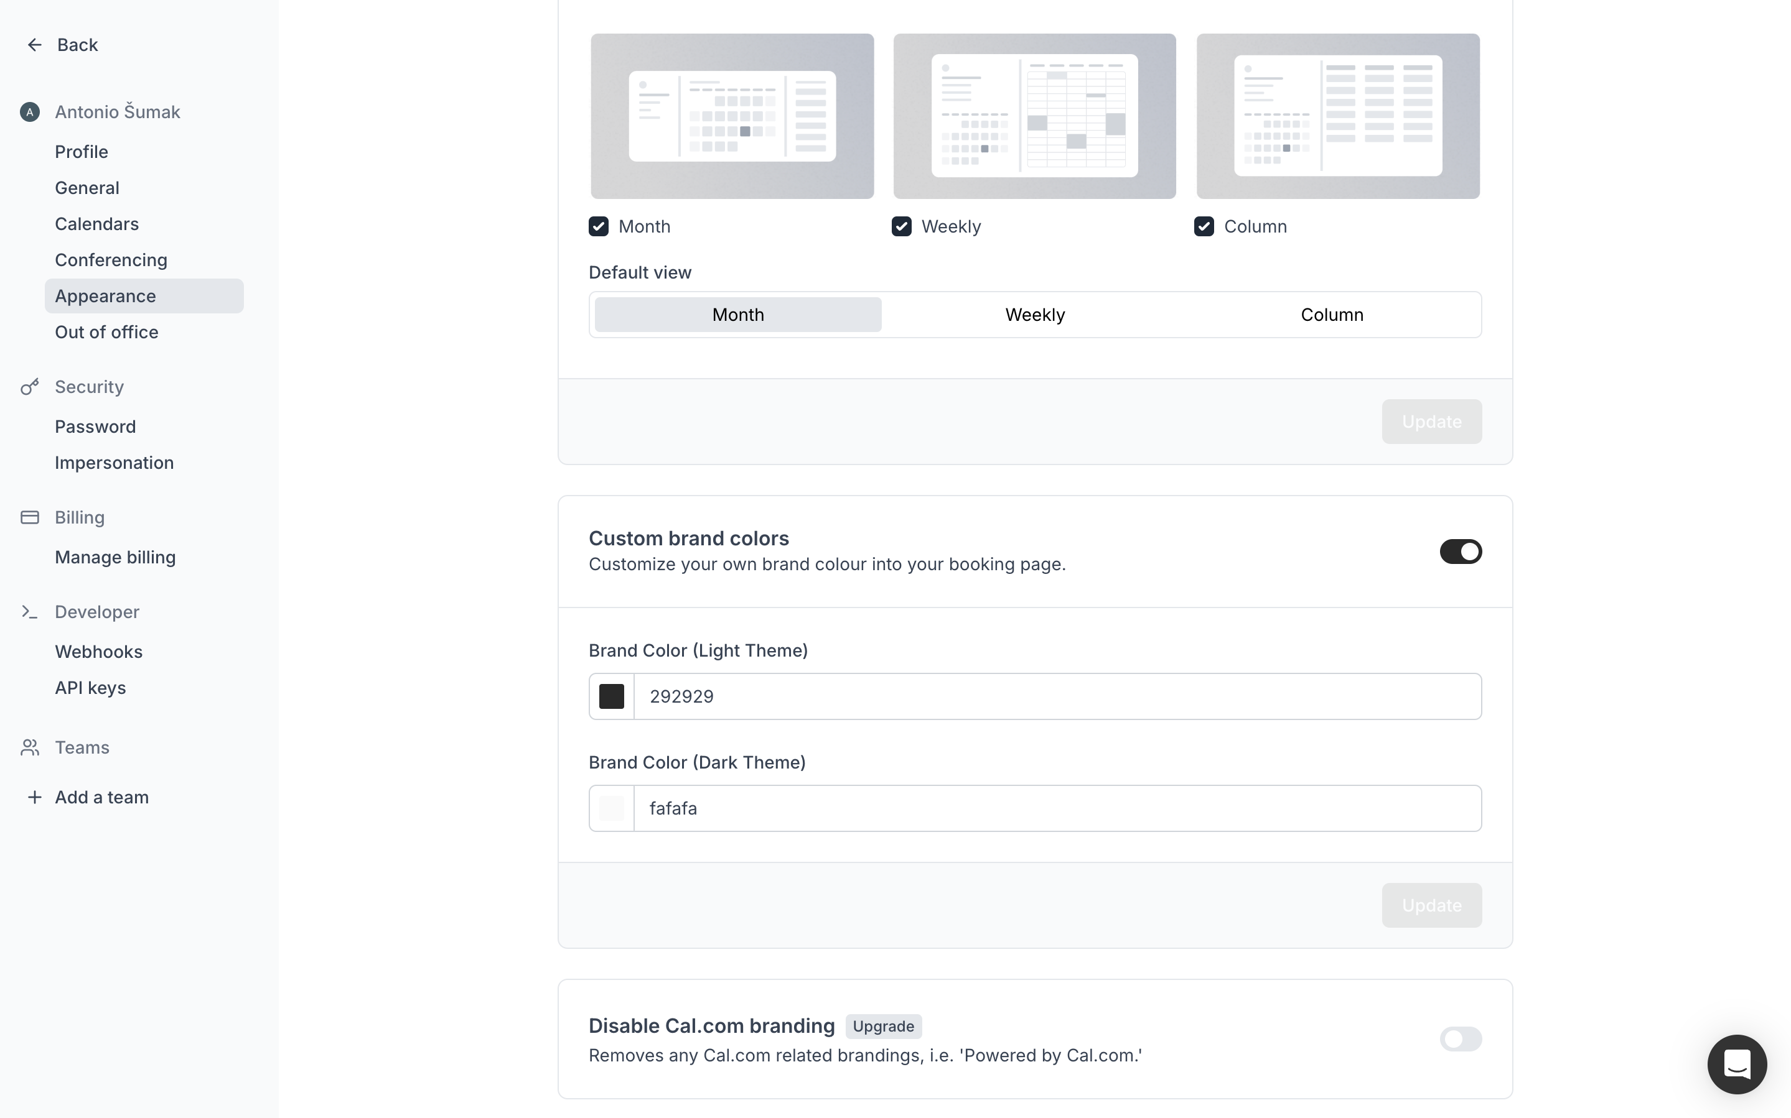
Task: Click the Billing credit card icon
Action: pos(30,517)
